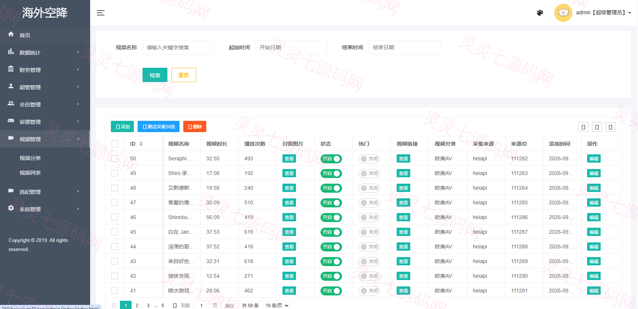
Task: Click the 检索 search button
Action: tap(155, 75)
